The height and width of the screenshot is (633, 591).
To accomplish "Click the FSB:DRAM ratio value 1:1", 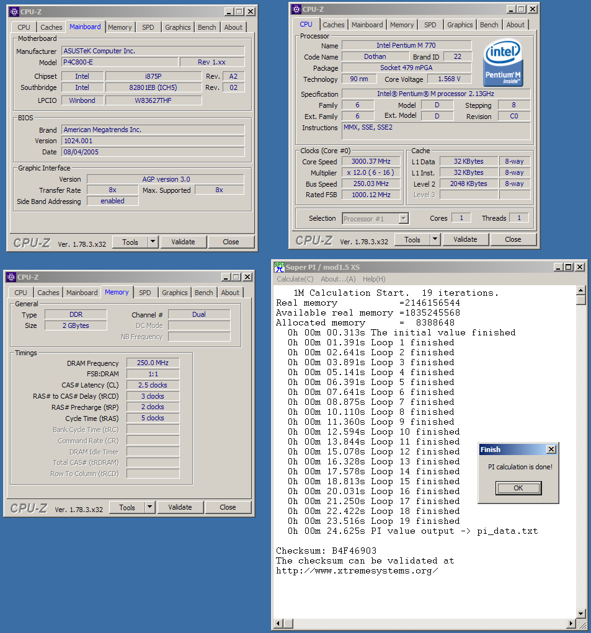I will click(153, 374).
